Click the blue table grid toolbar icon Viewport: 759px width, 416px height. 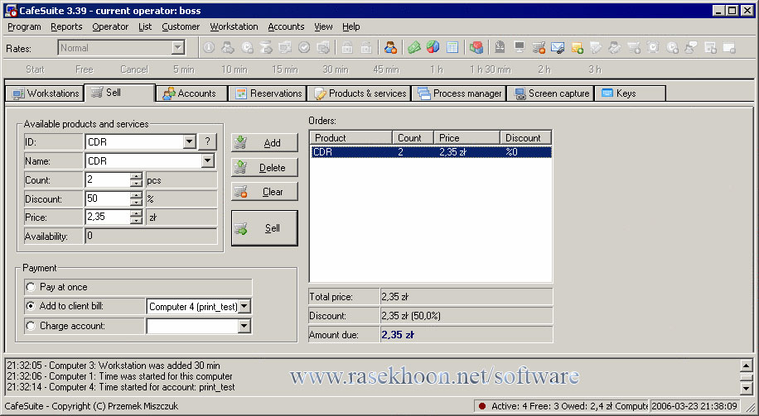452,47
